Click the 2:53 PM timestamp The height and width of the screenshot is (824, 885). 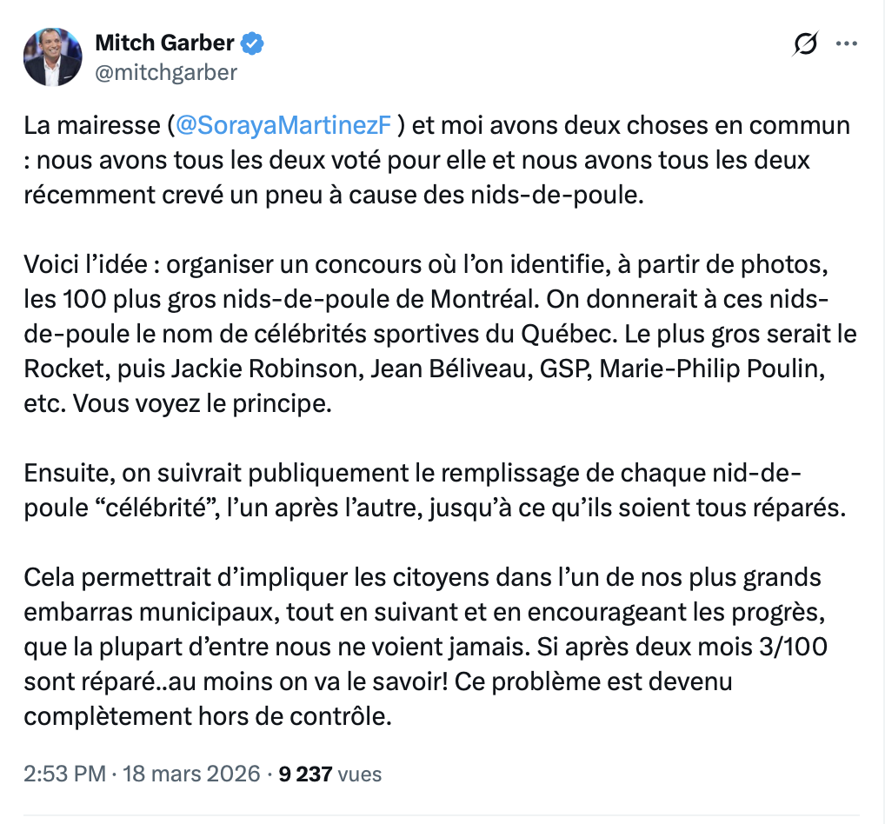64,773
